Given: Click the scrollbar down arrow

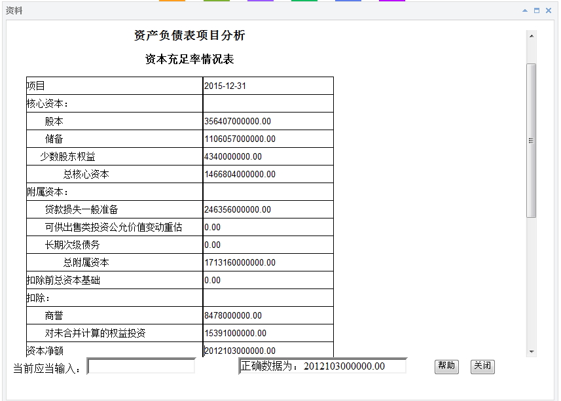Looking at the screenshot, I should pyautogui.click(x=532, y=352).
